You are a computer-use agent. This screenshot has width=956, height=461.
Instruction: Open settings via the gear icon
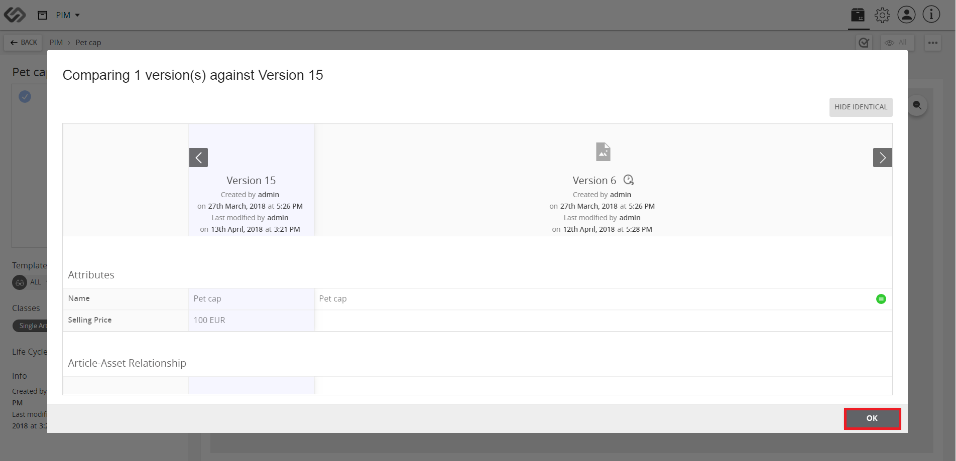882,15
